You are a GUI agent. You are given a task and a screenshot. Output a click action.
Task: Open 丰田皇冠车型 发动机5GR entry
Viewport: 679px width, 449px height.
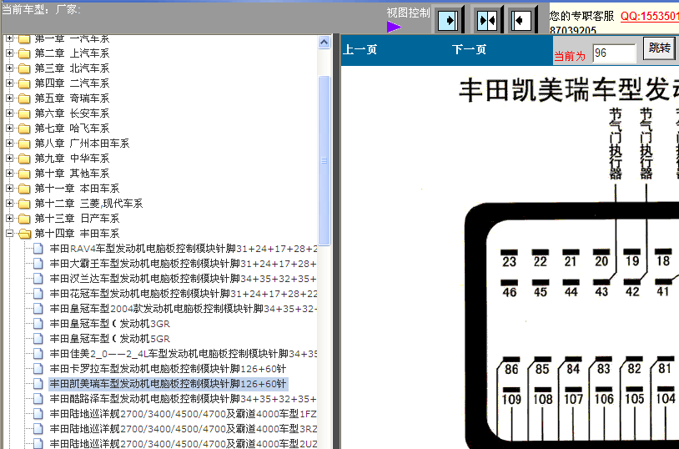coord(110,339)
